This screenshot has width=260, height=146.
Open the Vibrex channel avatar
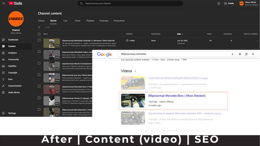16,19
